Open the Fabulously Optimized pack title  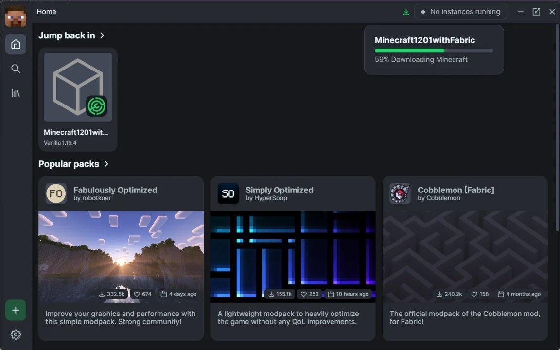[115, 190]
